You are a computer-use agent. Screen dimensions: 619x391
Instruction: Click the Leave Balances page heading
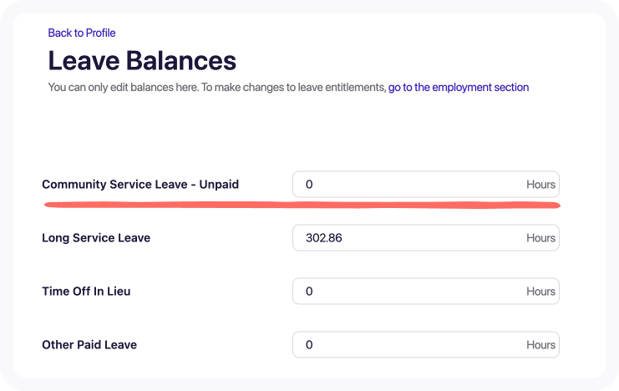(x=142, y=60)
